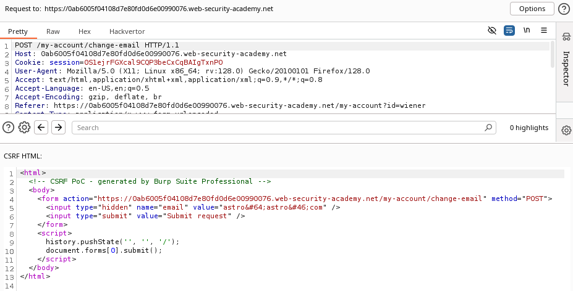Click the help icon beside Options
Viewport: 573px width, 291px height.
[x=564, y=9]
